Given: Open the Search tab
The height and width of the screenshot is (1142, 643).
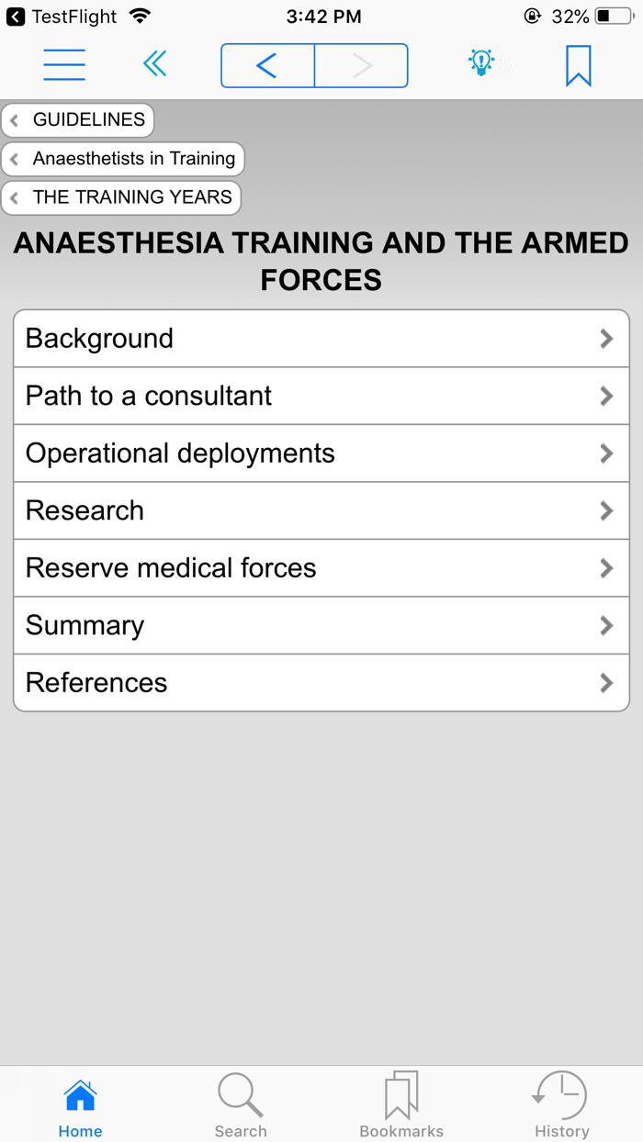Looking at the screenshot, I should [241, 1105].
